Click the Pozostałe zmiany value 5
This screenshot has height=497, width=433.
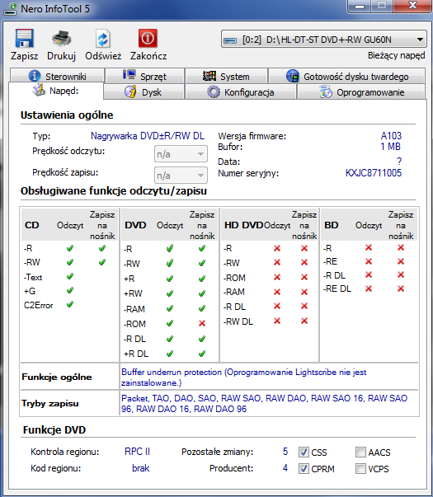285,452
